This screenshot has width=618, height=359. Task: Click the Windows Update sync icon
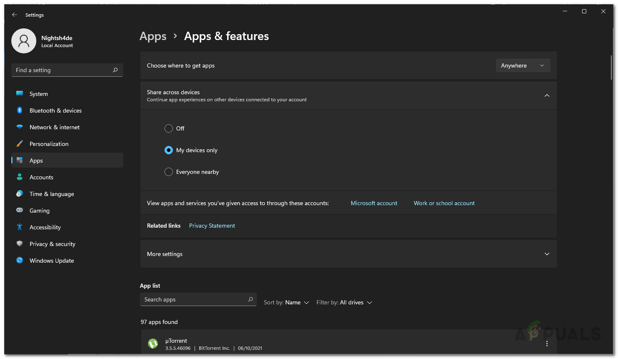pos(20,261)
